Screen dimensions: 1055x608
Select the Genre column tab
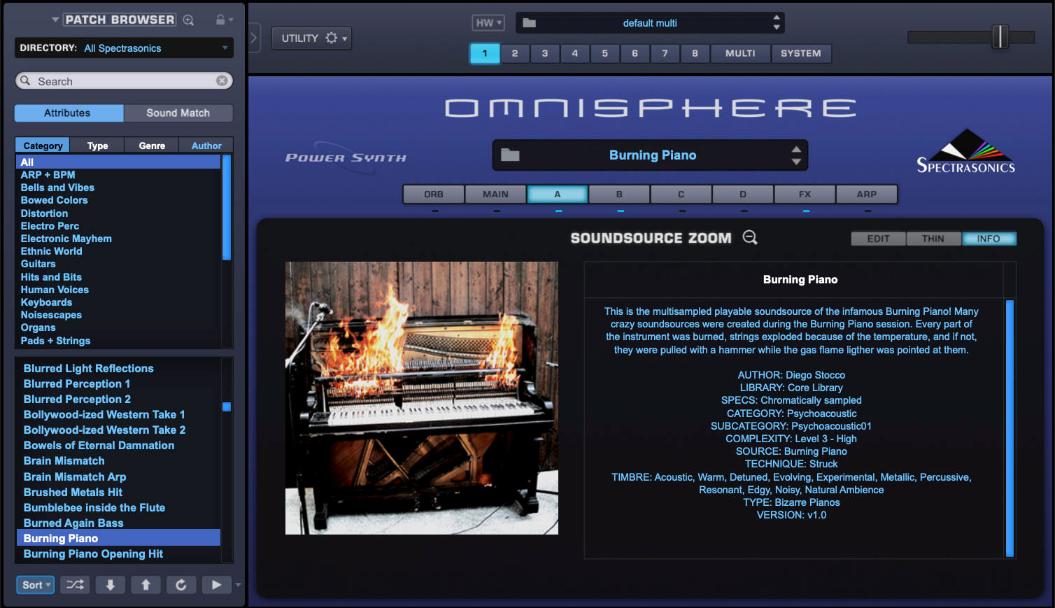[152, 146]
